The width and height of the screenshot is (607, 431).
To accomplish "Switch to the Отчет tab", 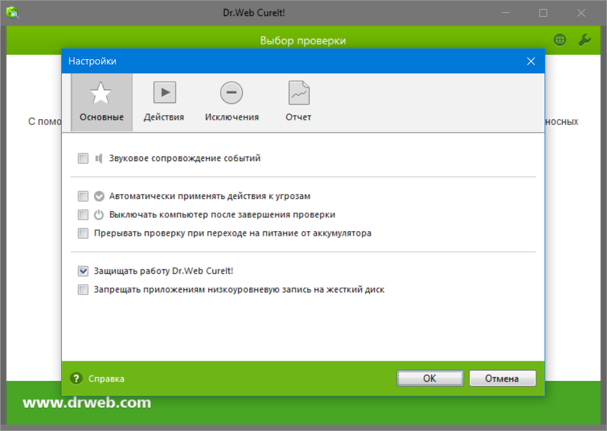I will tap(299, 102).
